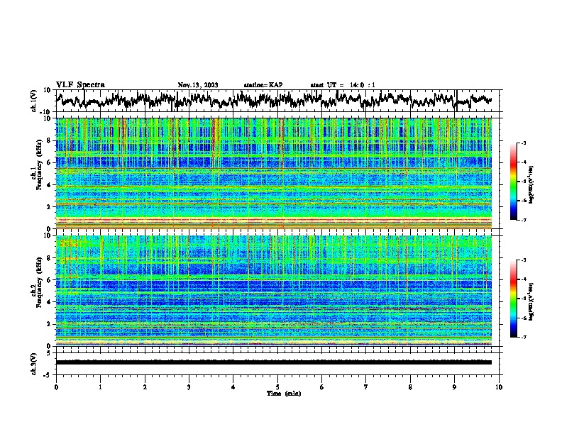Click the ch.1 spectrogram color scale bar
This screenshot has height=434, width=562.
(514, 182)
